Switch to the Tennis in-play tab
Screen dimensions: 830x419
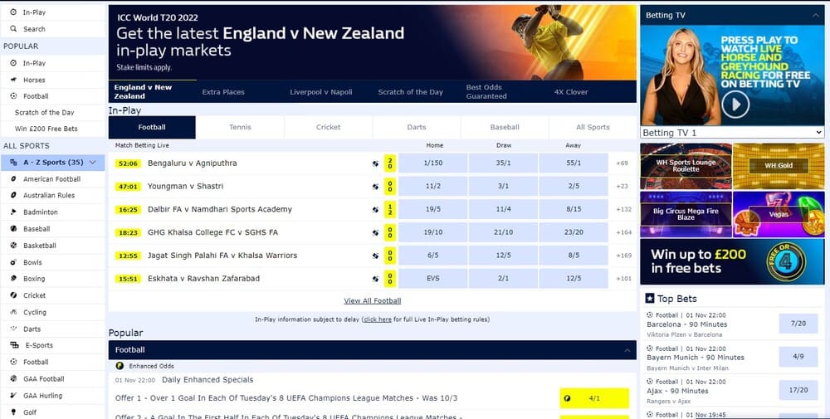[240, 128]
